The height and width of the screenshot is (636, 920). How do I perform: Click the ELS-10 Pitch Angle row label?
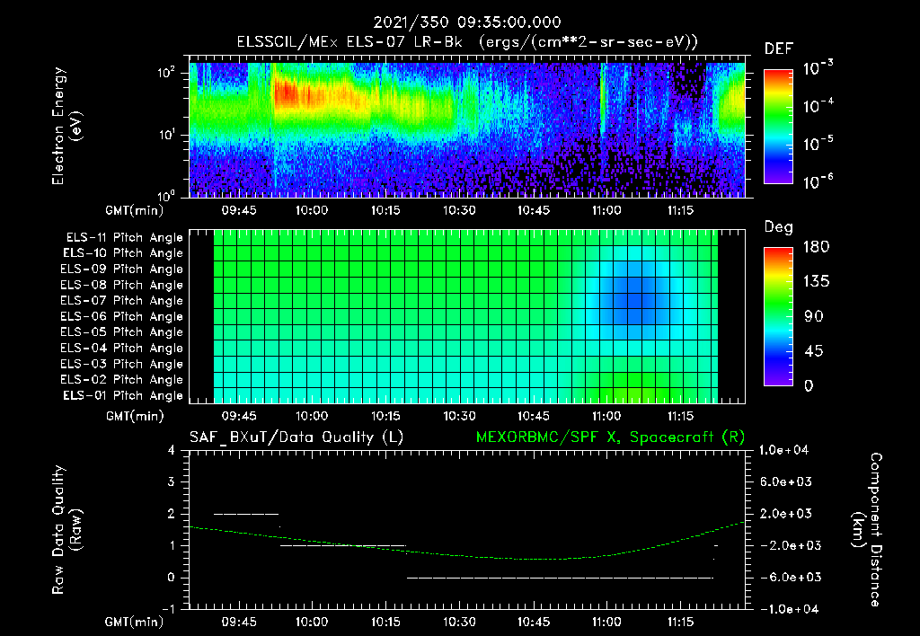(x=123, y=253)
